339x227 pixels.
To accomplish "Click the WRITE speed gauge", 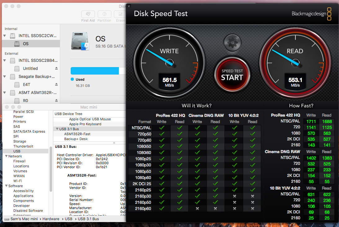I will (x=169, y=62).
